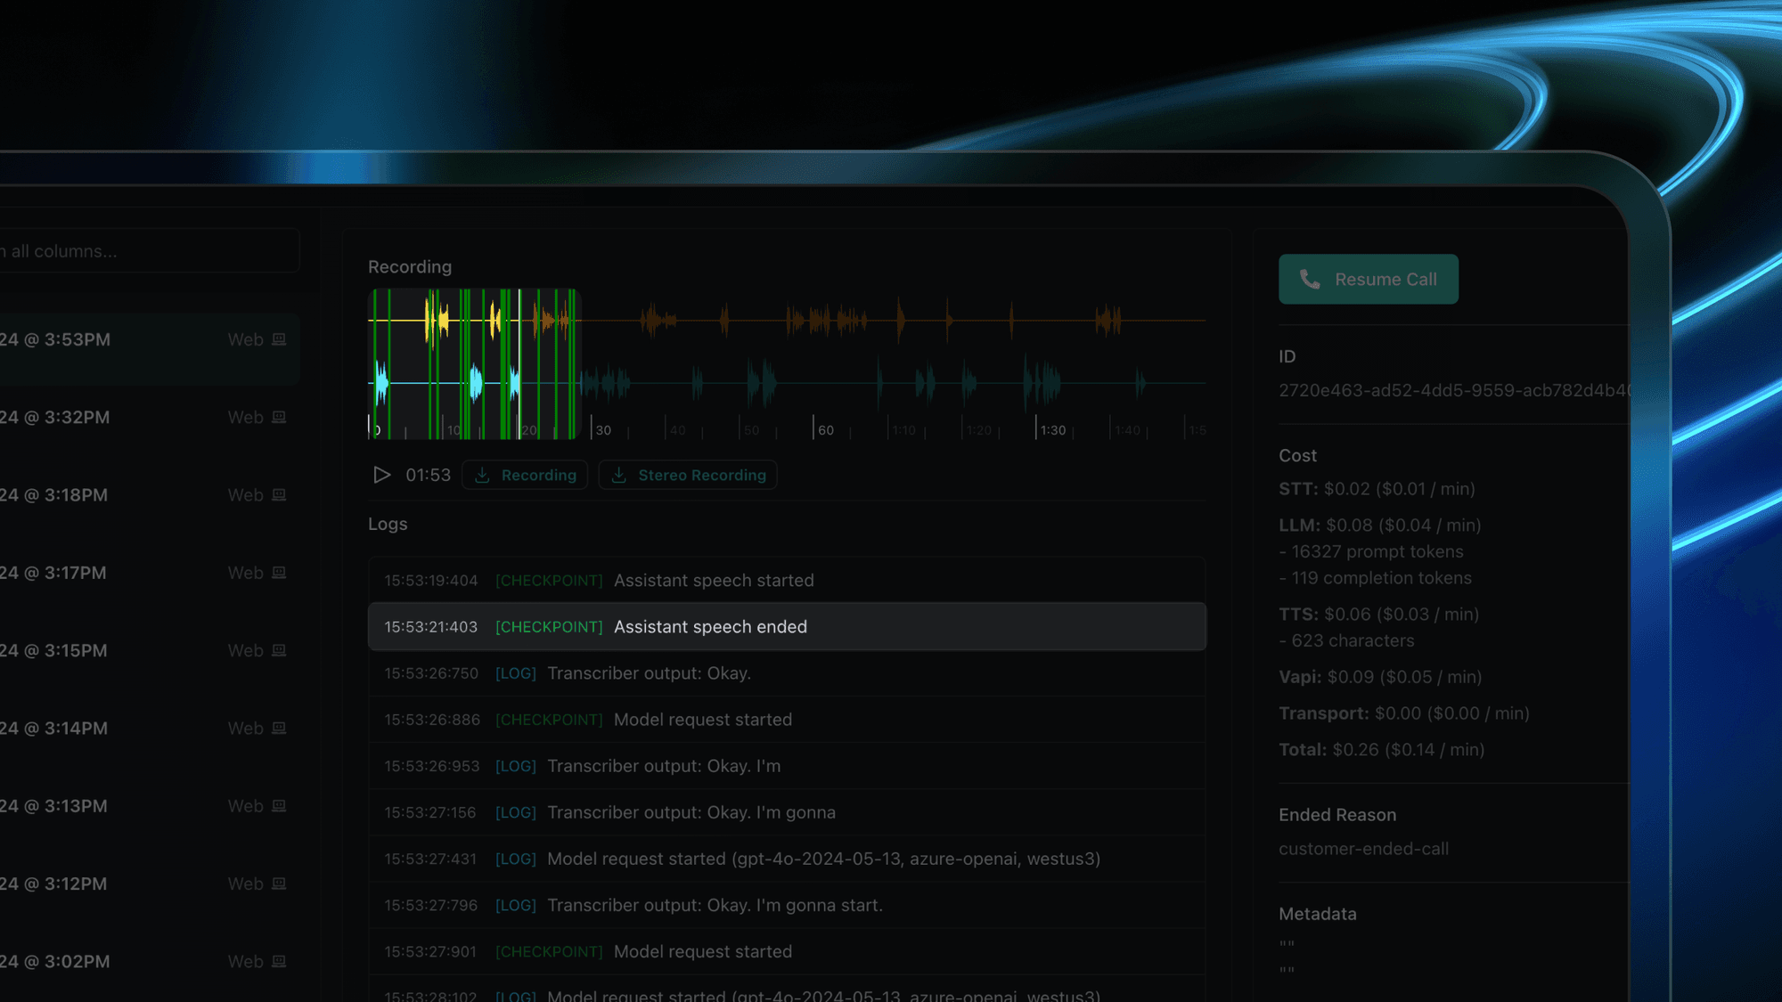
Task: Select the Transcriber output Okay log entry
Action: pos(787,673)
